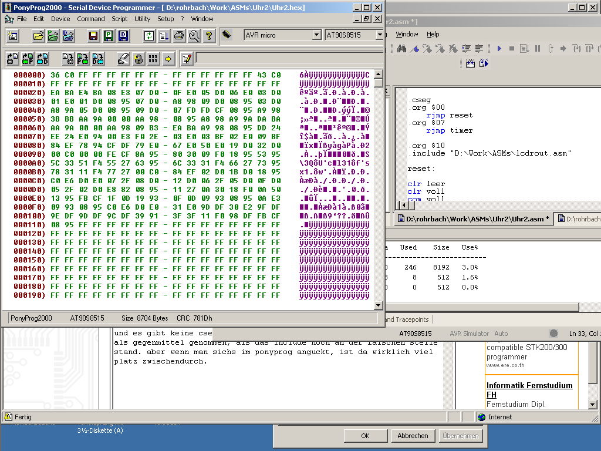Click the empty text field in PonyProg toolbar

[289, 58]
